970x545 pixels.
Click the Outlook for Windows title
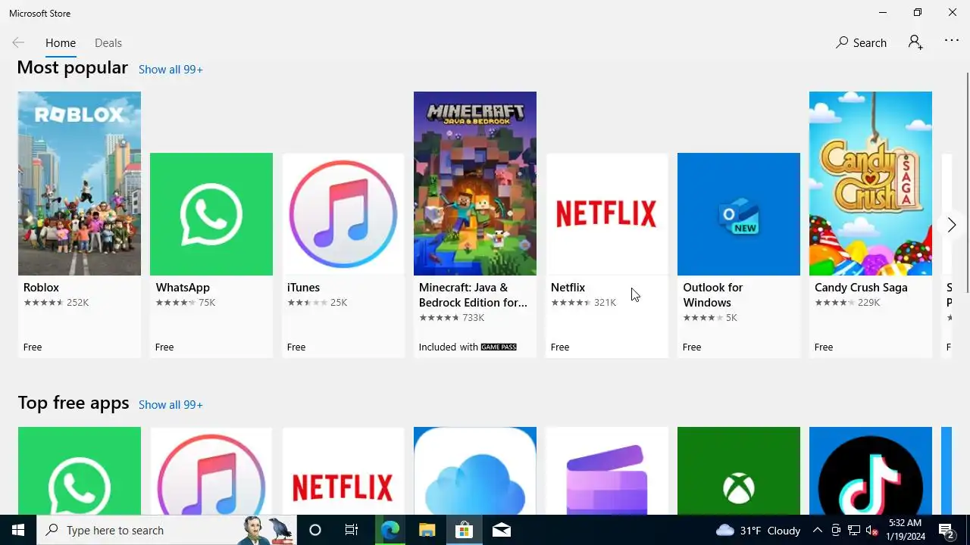712,295
